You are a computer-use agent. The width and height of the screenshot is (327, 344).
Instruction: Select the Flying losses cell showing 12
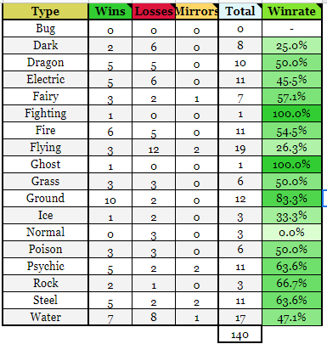pos(154,148)
